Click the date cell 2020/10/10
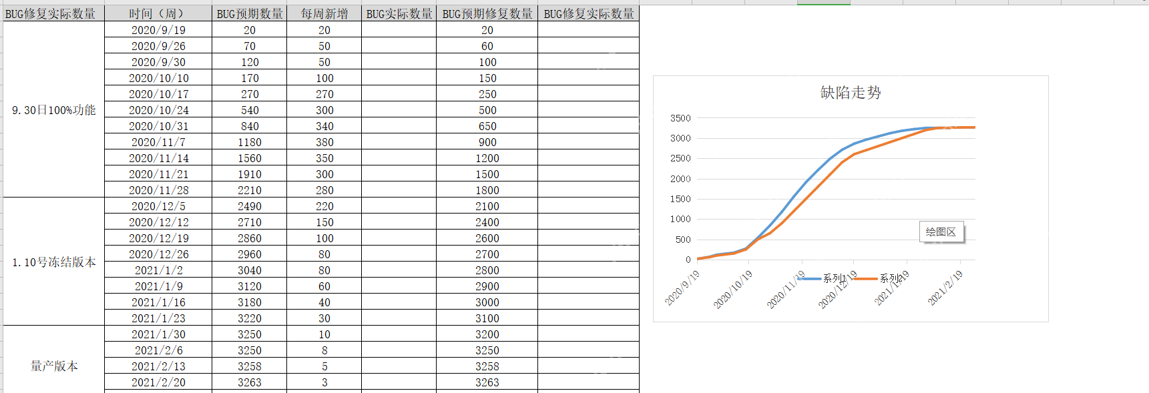This screenshot has width=1149, height=393. (158, 78)
